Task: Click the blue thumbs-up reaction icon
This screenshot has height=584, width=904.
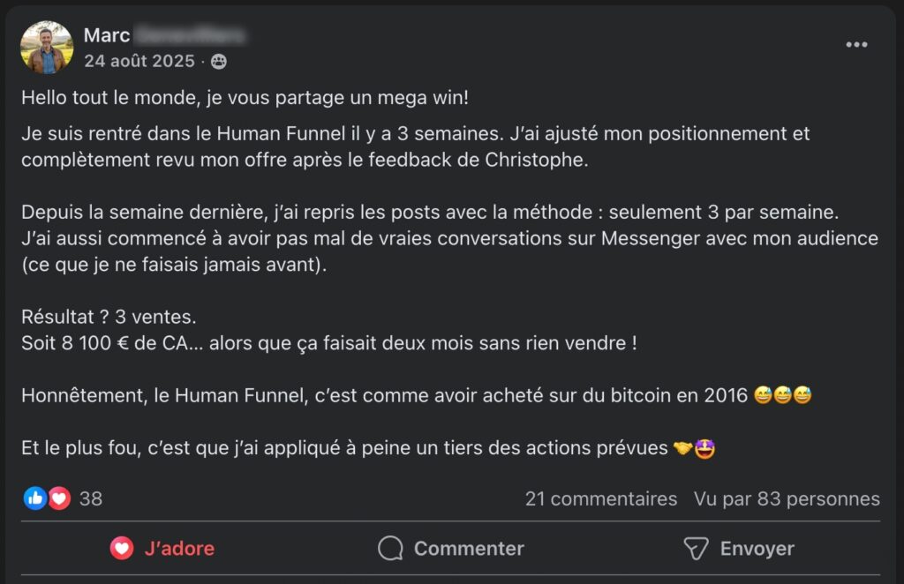Action: point(35,498)
